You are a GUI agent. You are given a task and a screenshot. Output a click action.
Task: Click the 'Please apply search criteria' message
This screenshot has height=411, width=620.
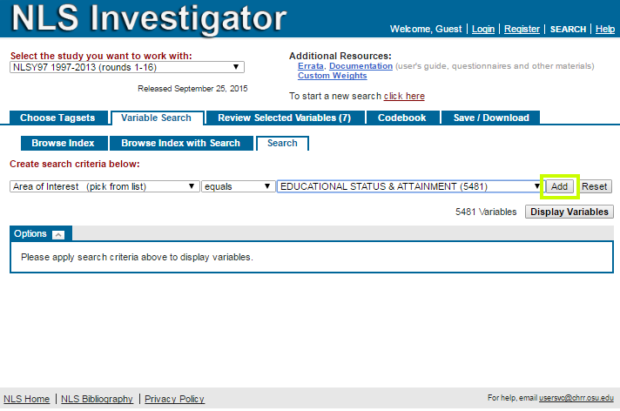pos(137,257)
